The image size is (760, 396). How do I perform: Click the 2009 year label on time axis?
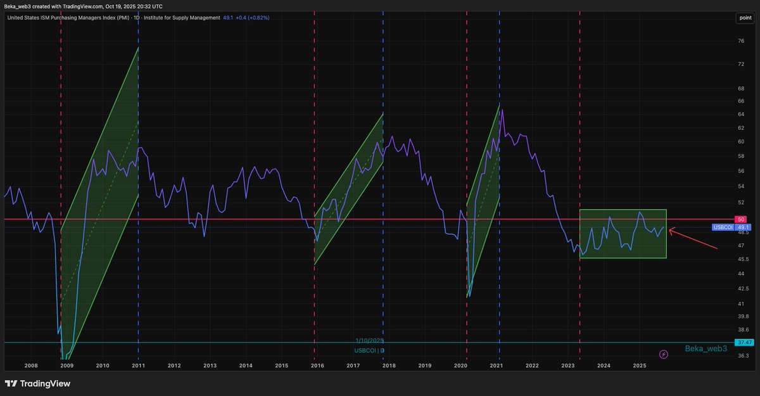click(67, 366)
